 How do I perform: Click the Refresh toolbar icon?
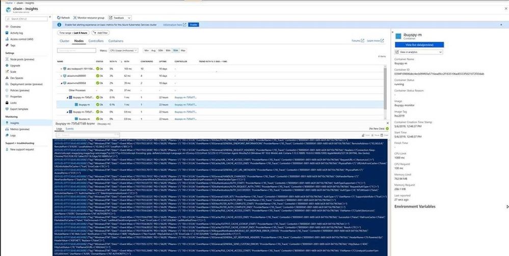(59, 18)
